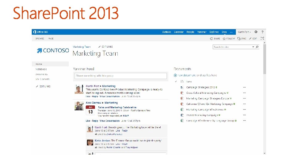Click Katie Jordan's profile photo

point(90,142)
